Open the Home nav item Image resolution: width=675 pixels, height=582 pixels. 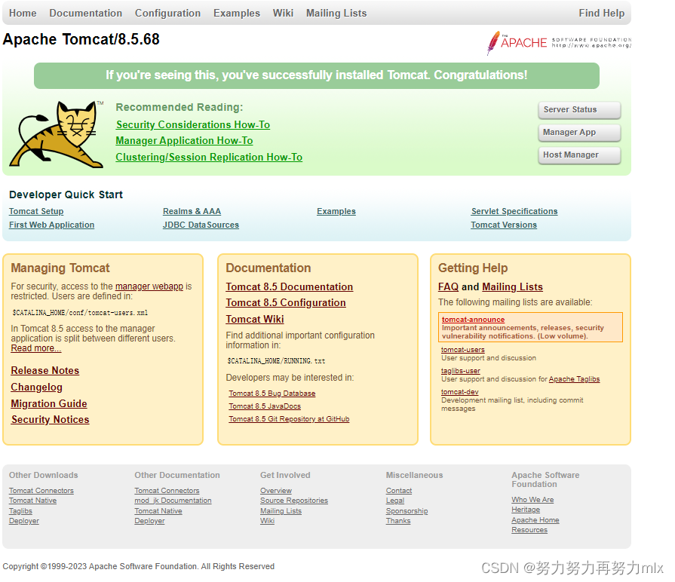pyautogui.click(x=23, y=14)
